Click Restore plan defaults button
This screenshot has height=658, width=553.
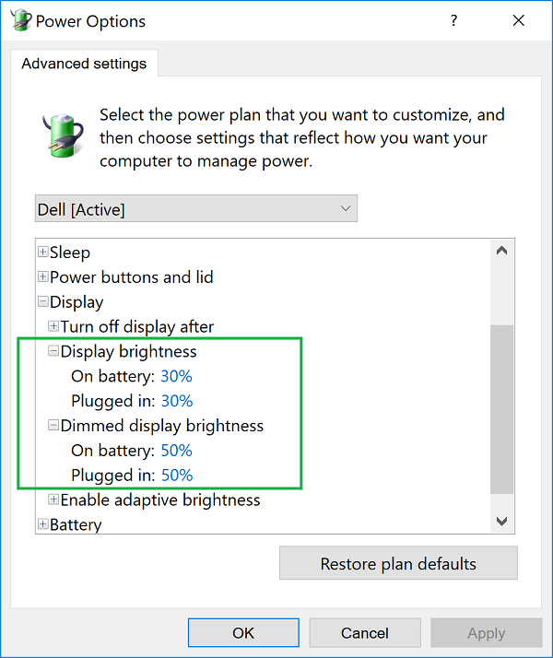[x=398, y=563]
